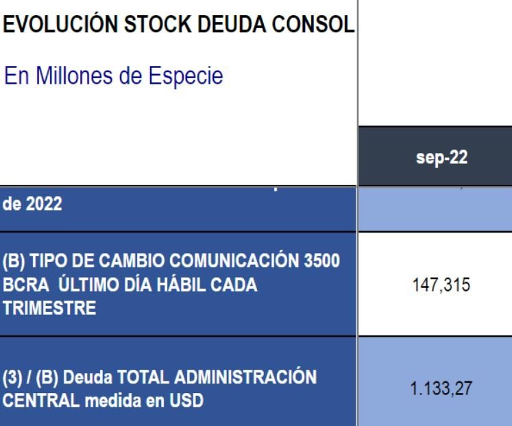Image resolution: width=512 pixels, height=426 pixels.
Task: Select the empty white cell above "sep-22"
Action: click(x=435, y=63)
